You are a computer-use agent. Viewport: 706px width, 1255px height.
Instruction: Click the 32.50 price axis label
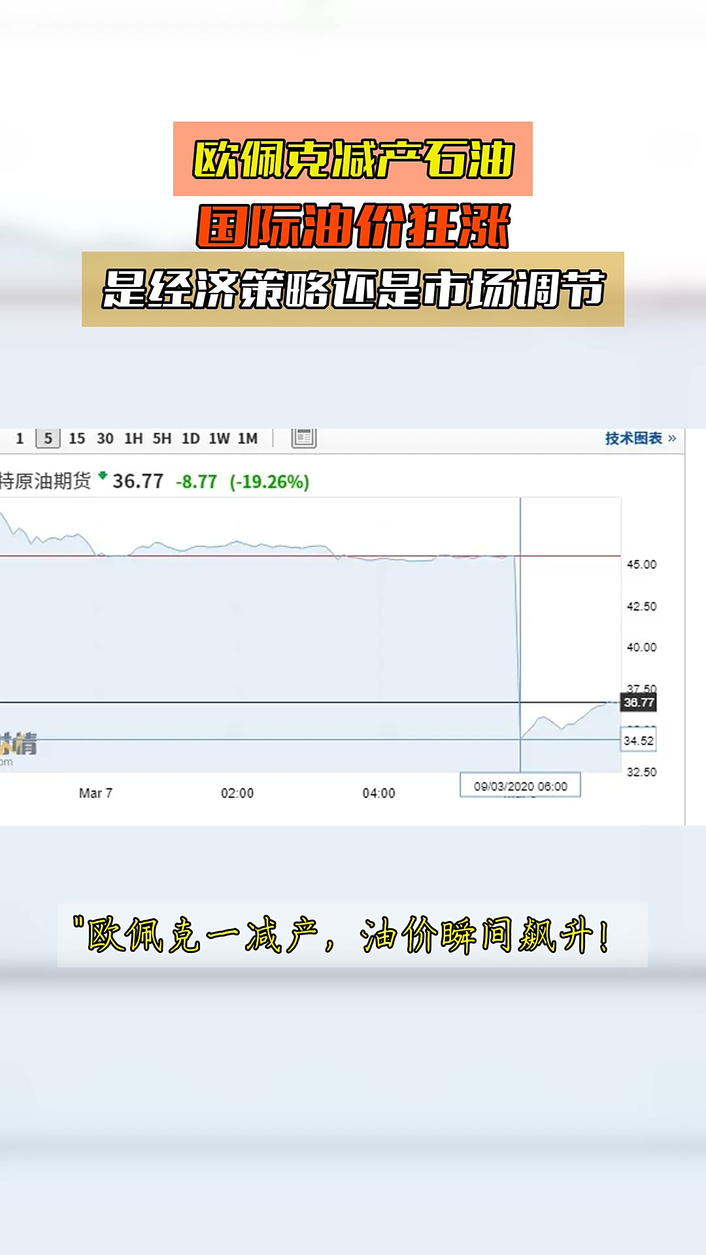point(641,772)
